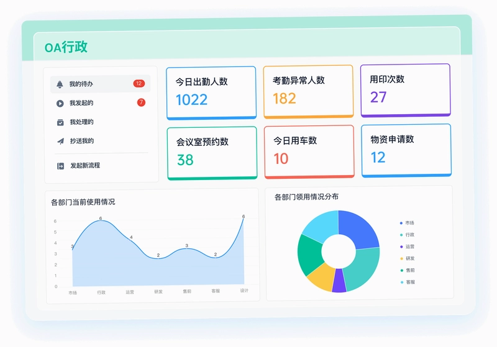Click the 客服 axis label on line chart
Viewport: 497px width, 347px height.
[x=216, y=291]
